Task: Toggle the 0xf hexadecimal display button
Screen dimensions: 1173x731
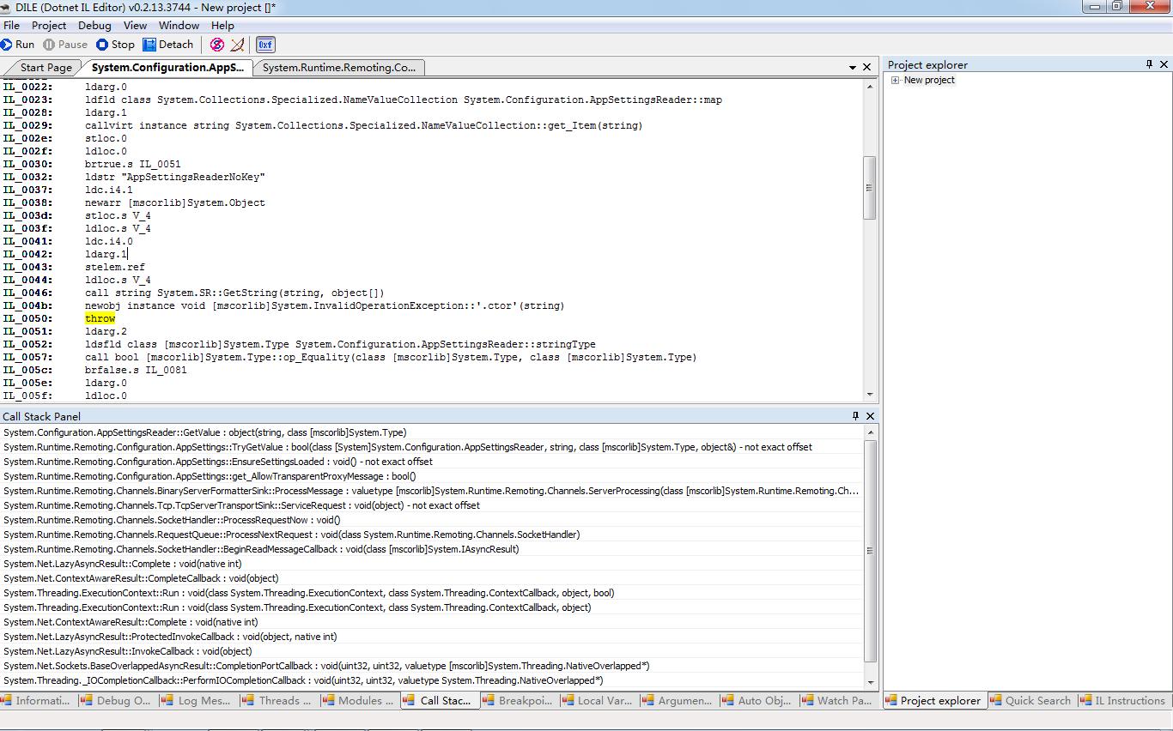Action: pos(265,45)
